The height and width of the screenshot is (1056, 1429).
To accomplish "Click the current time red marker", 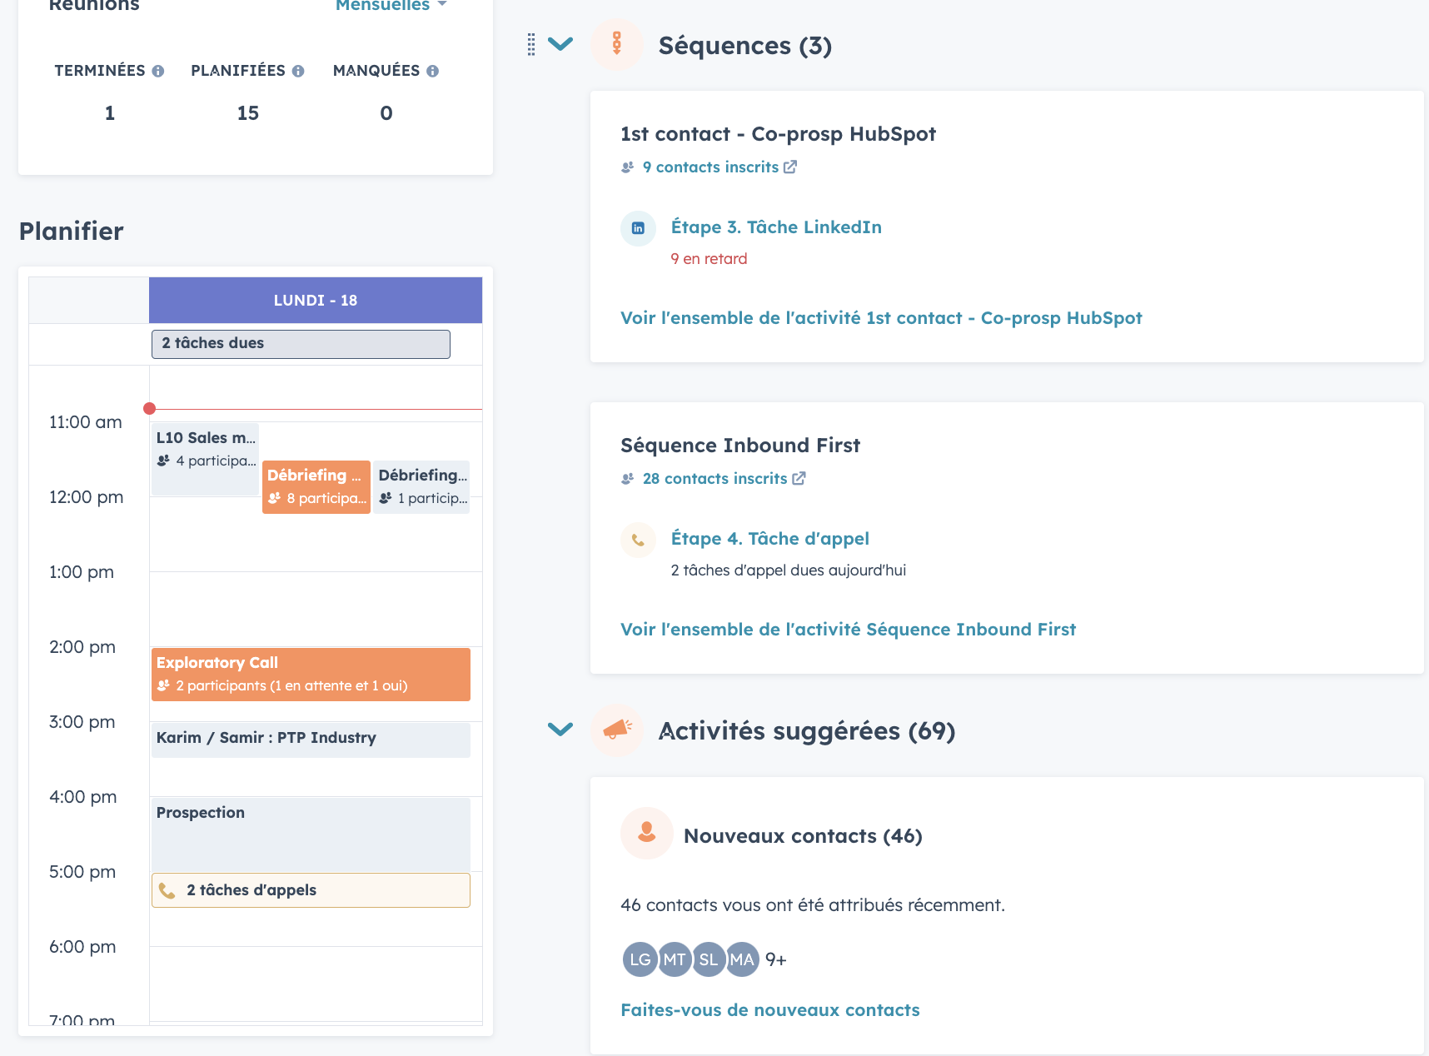I will click(149, 408).
